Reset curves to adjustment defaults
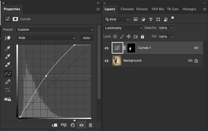208x131 pixels. tap(73, 125)
